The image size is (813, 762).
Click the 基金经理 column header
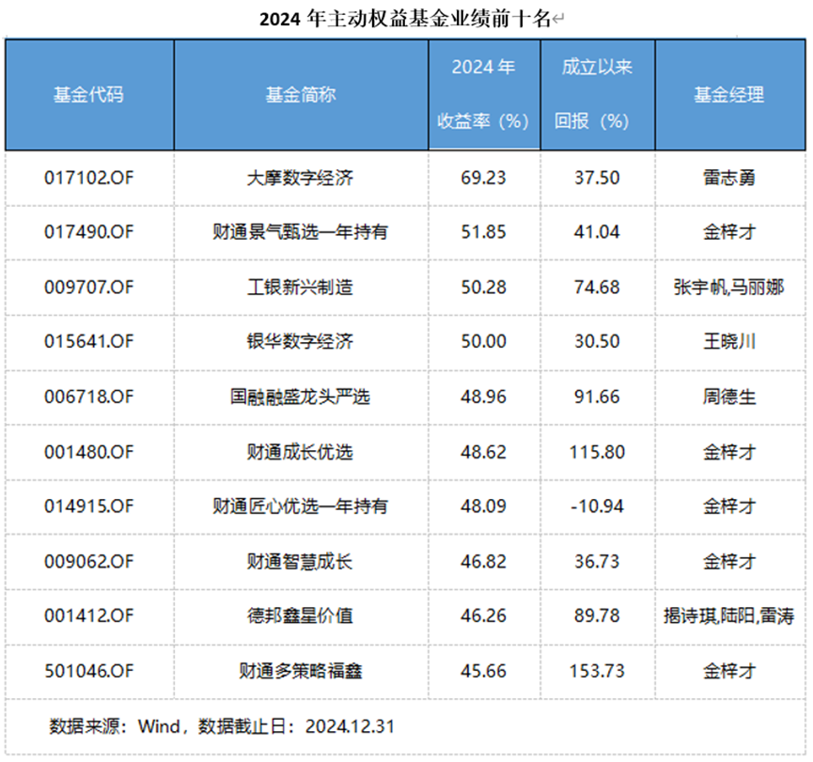tap(728, 94)
